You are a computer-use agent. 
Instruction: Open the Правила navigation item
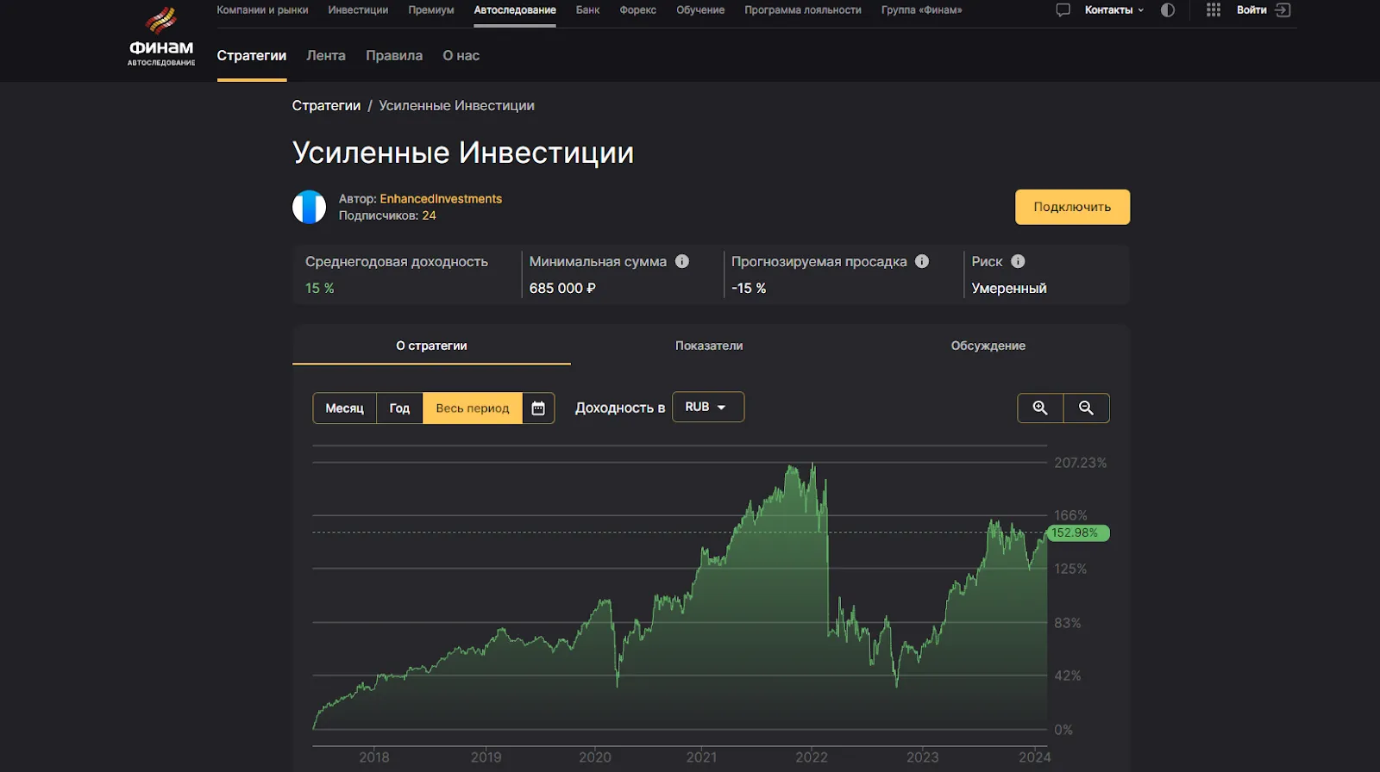pos(394,55)
